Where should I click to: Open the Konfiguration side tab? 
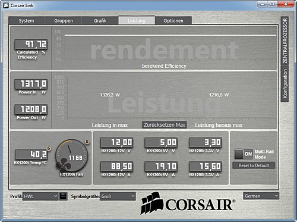click(x=285, y=83)
